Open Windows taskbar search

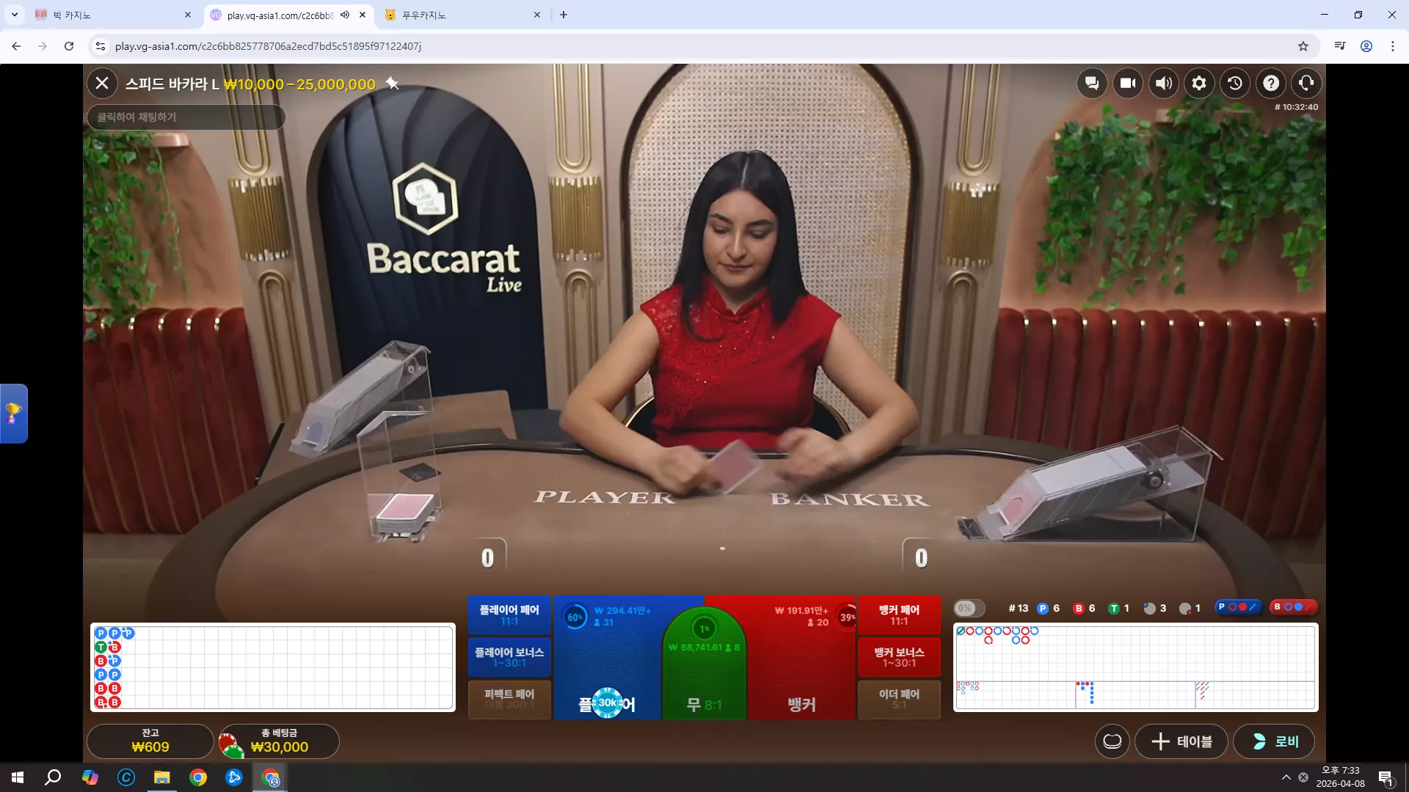(x=53, y=777)
